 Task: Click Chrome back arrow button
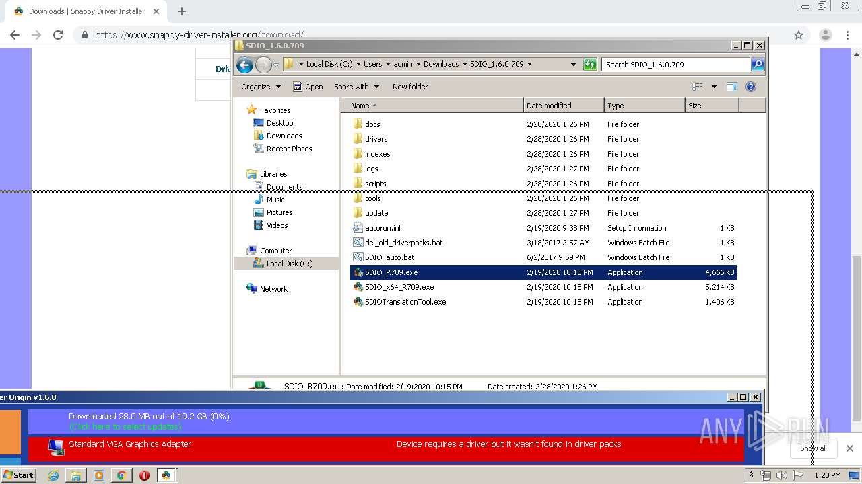tap(15, 35)
